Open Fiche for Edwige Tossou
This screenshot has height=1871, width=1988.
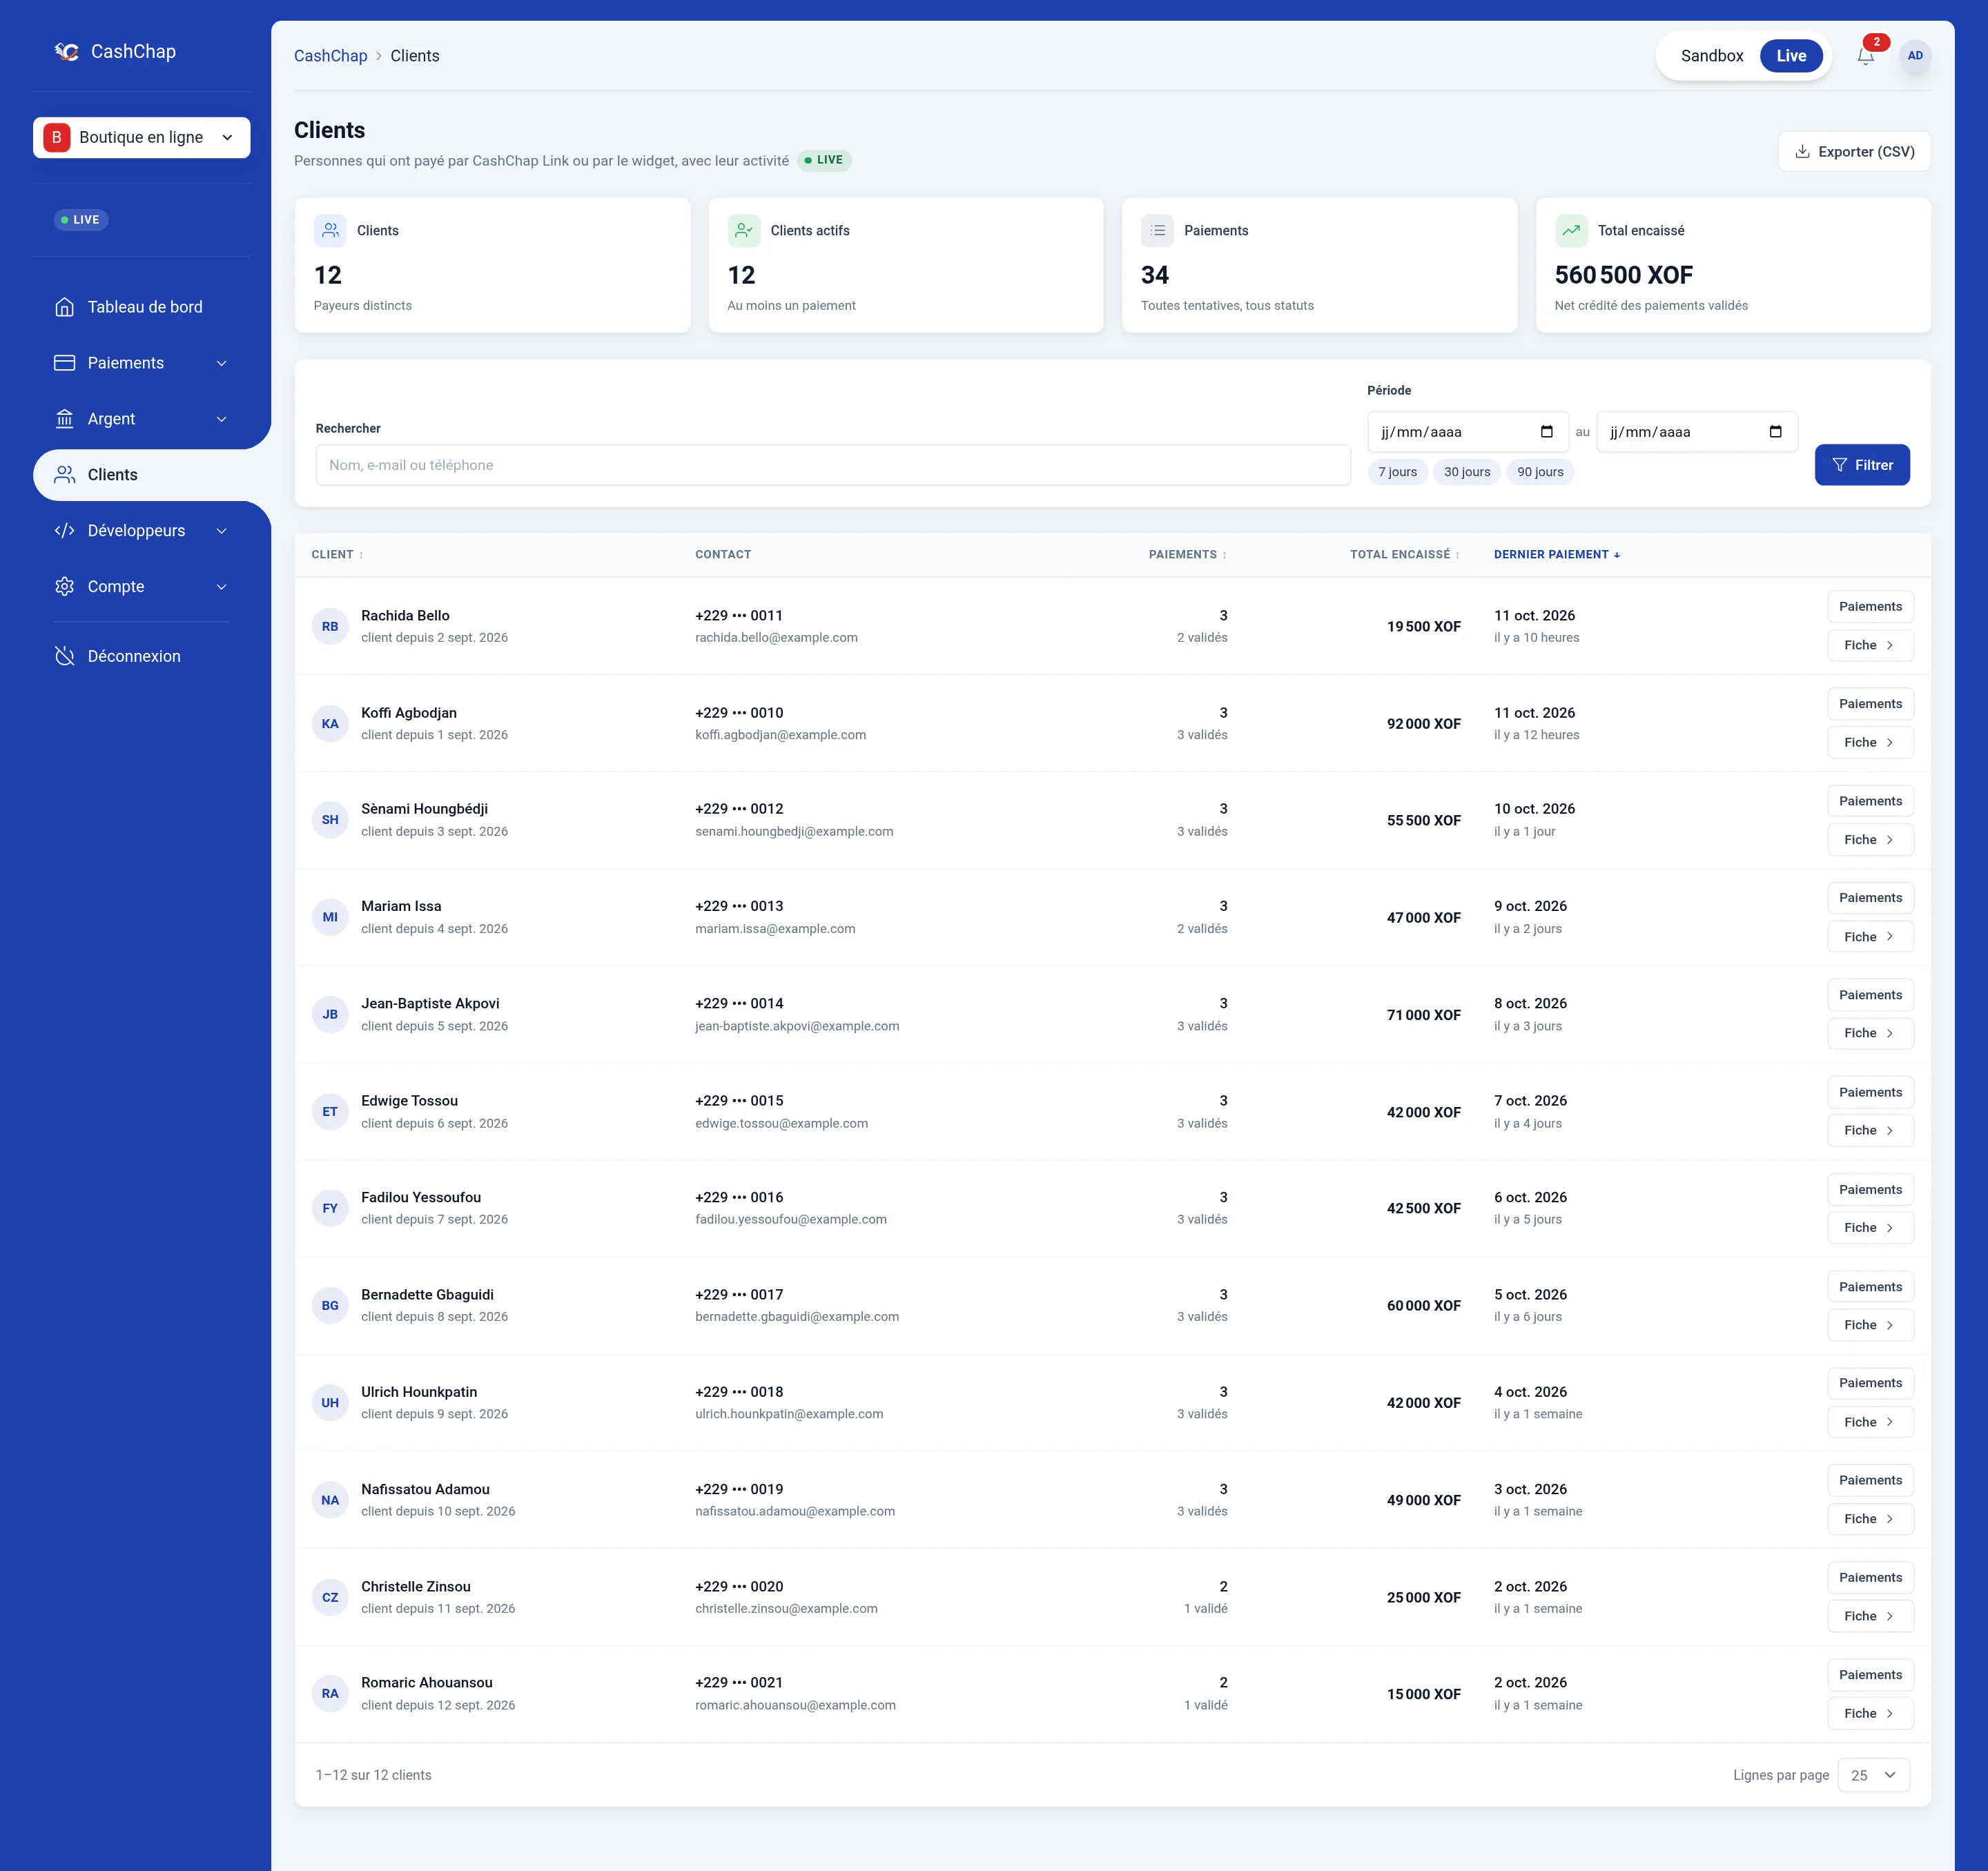1870,1131
